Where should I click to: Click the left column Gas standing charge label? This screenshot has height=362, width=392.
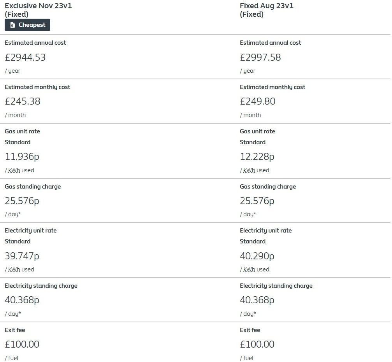33,187
